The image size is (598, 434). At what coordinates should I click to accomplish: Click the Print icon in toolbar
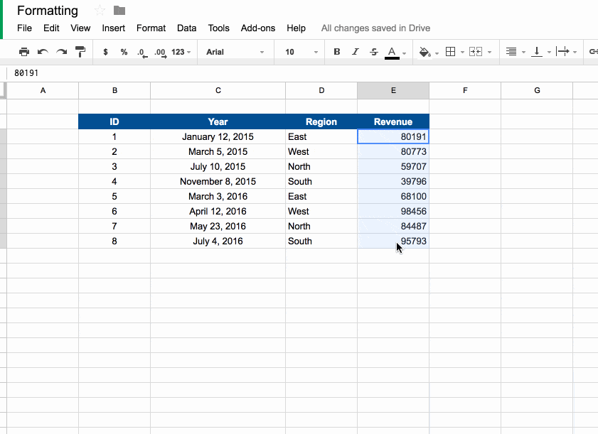(x=24, y=52)
